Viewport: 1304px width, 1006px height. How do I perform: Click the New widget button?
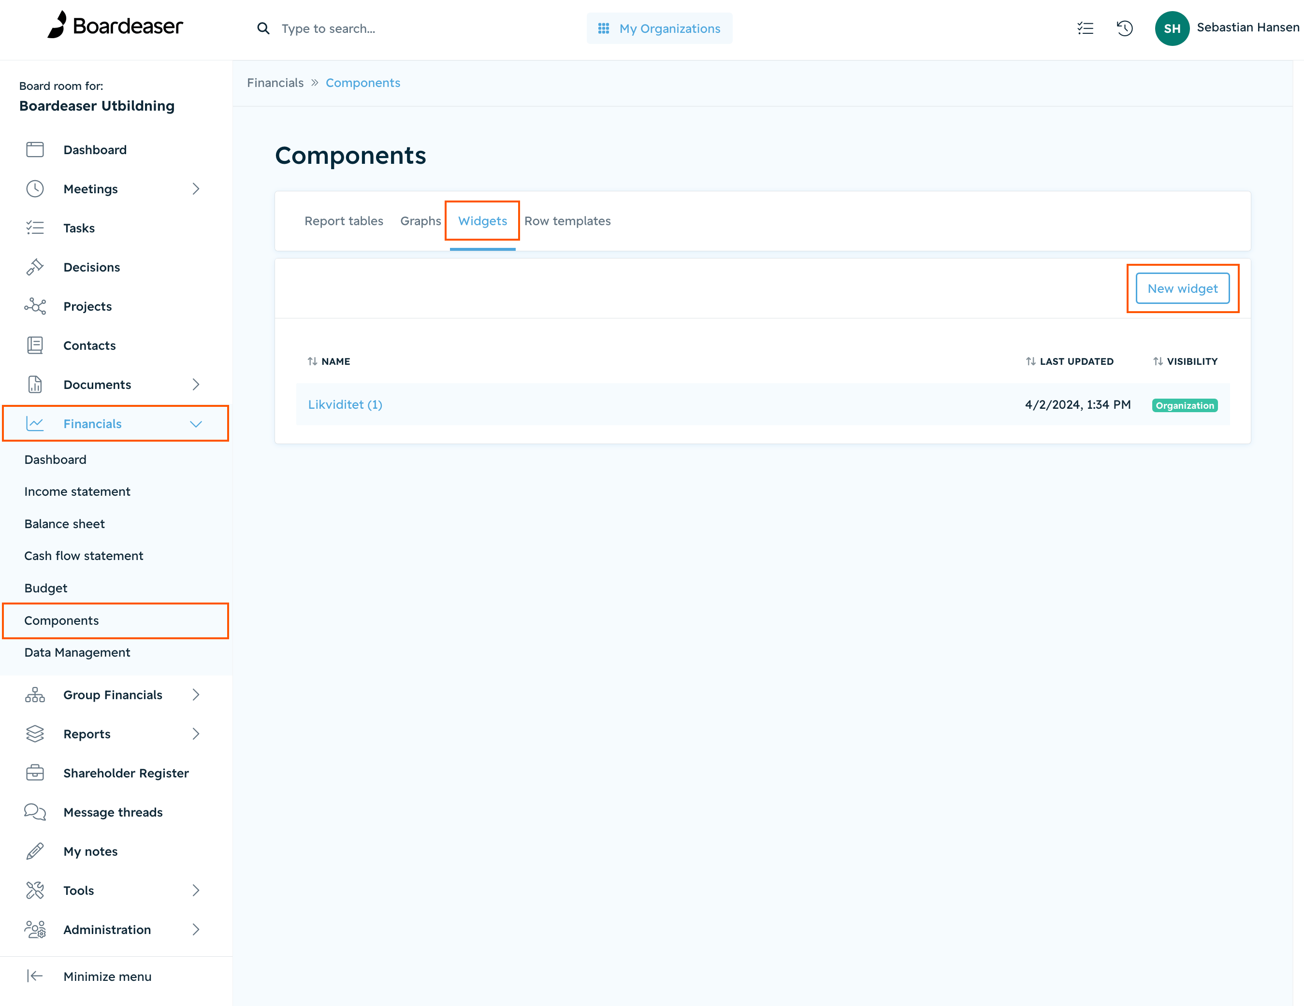point(1182,288)
